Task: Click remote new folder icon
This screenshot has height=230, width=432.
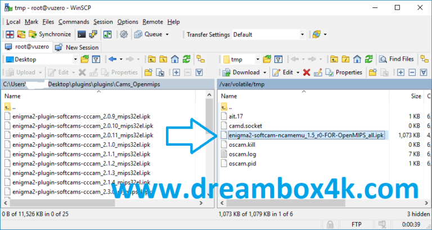Action: pos(373,73)
